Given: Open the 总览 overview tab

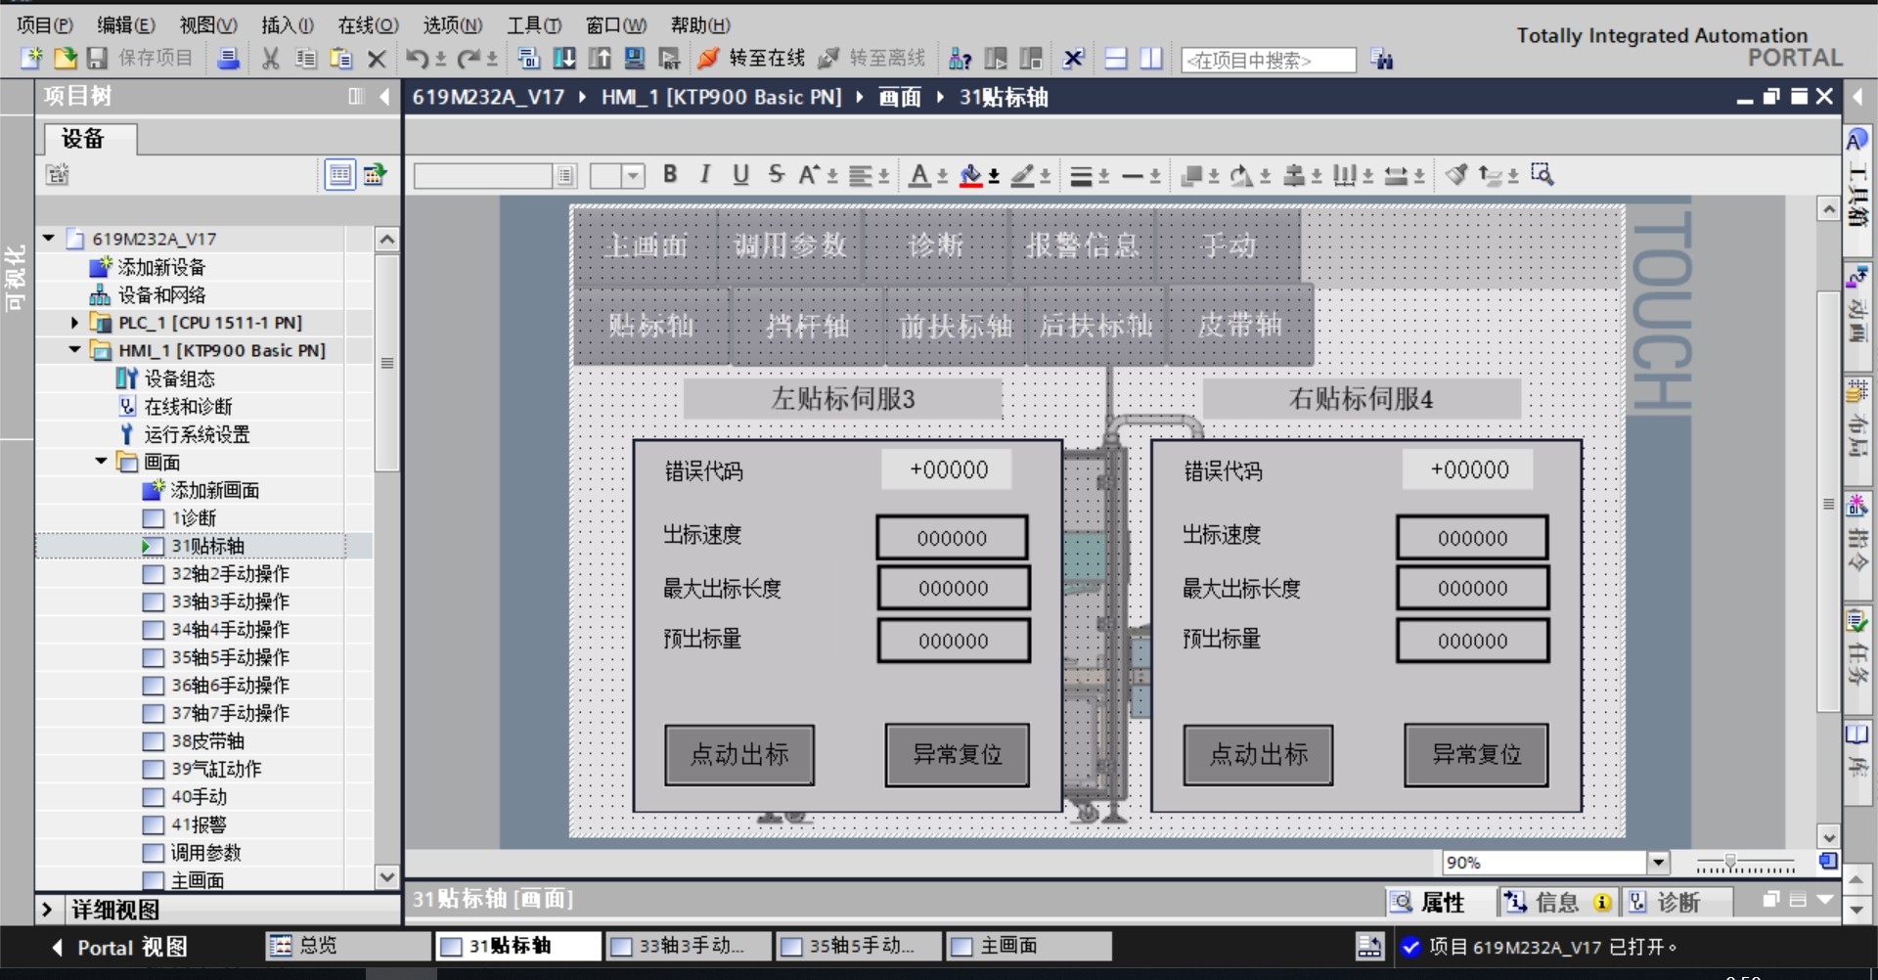Looking at the screenshot, I should (x=348, y=946).
